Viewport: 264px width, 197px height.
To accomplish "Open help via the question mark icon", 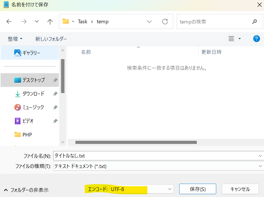I will click(x=256, y=39).
